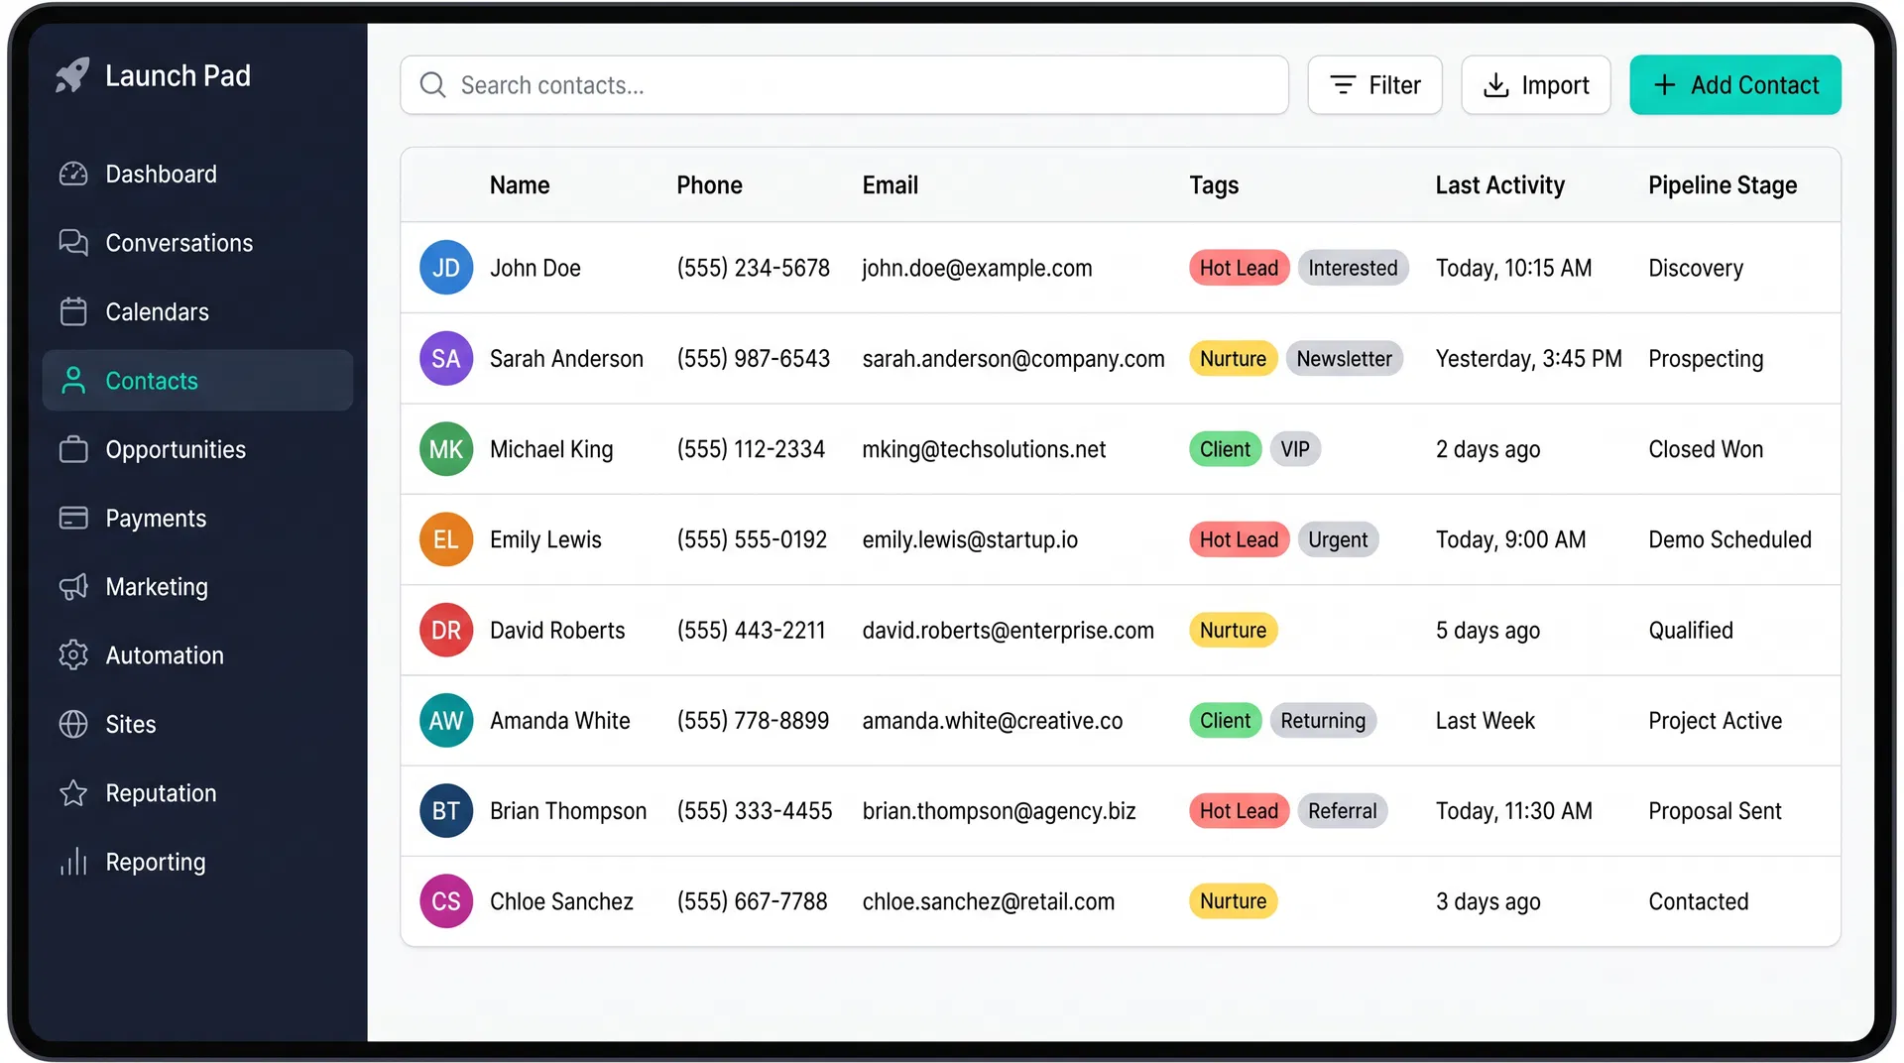Open Payments via its card icon
1904x1063 pixels.
coord(73,518)
